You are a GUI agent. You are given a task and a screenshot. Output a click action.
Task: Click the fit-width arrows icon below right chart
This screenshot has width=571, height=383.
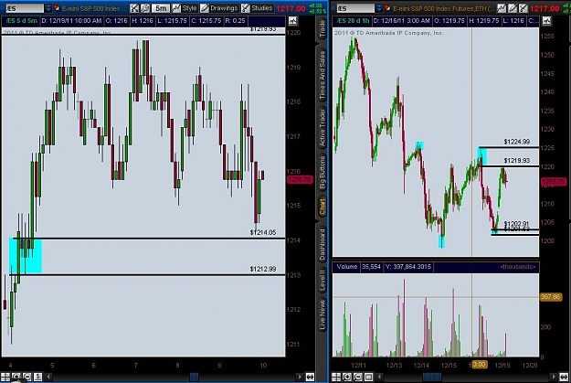coord(564,377)
